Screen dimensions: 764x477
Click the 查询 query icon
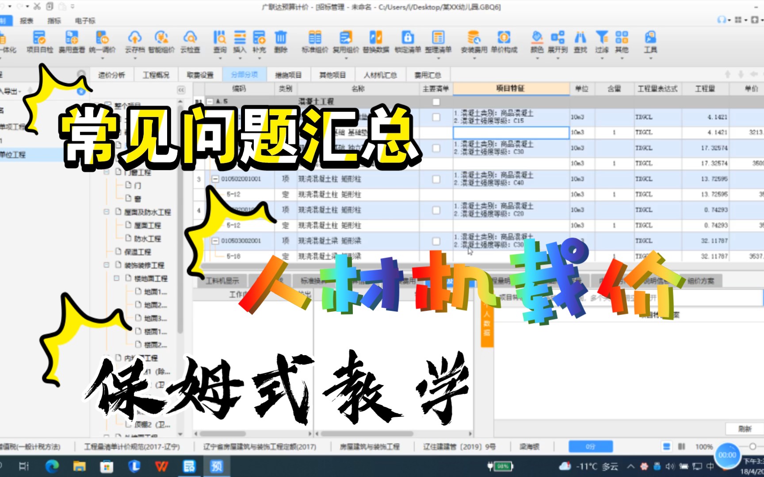tap(220, 38)
